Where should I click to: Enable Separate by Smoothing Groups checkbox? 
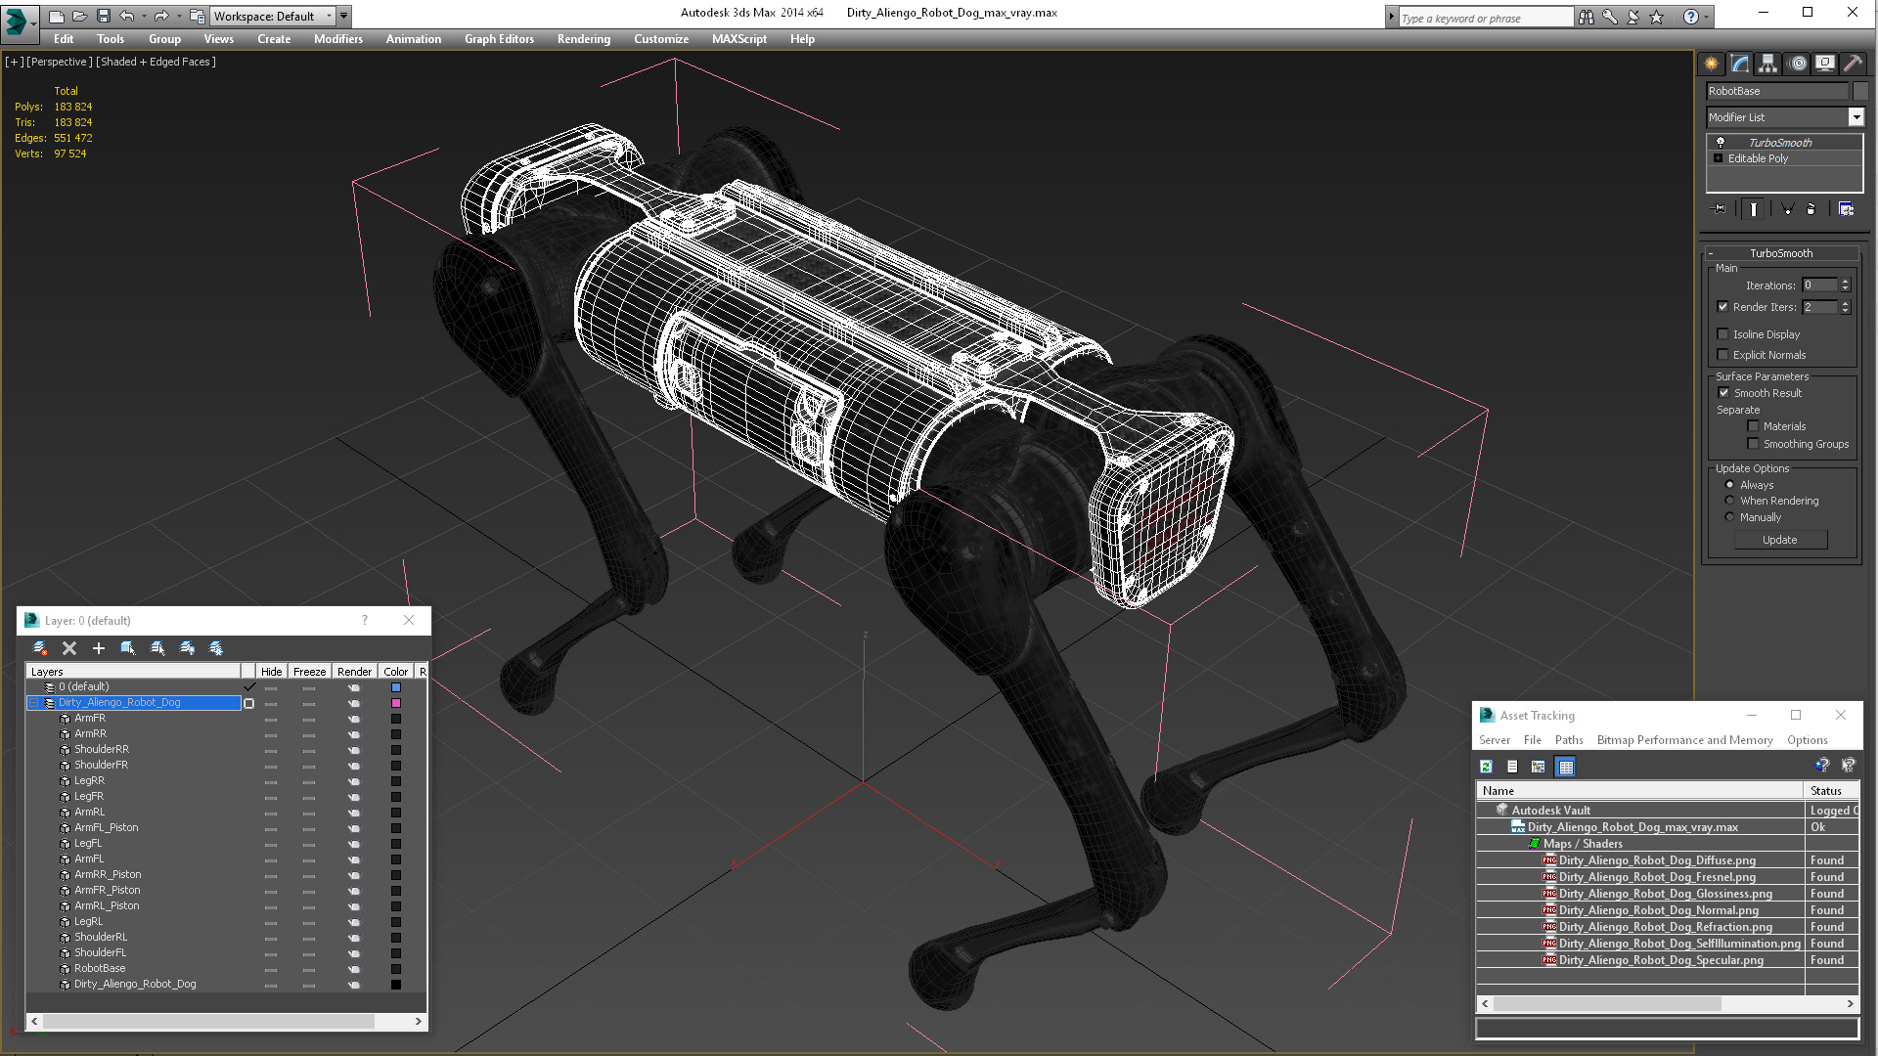[x=1754, y=444]
